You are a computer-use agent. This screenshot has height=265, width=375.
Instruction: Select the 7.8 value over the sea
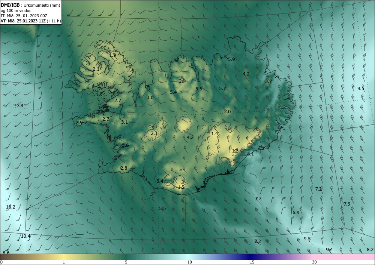[x=20, y=105]
